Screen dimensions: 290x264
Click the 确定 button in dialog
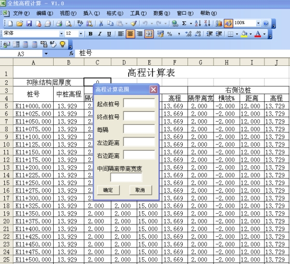click(x=108, y=190)
